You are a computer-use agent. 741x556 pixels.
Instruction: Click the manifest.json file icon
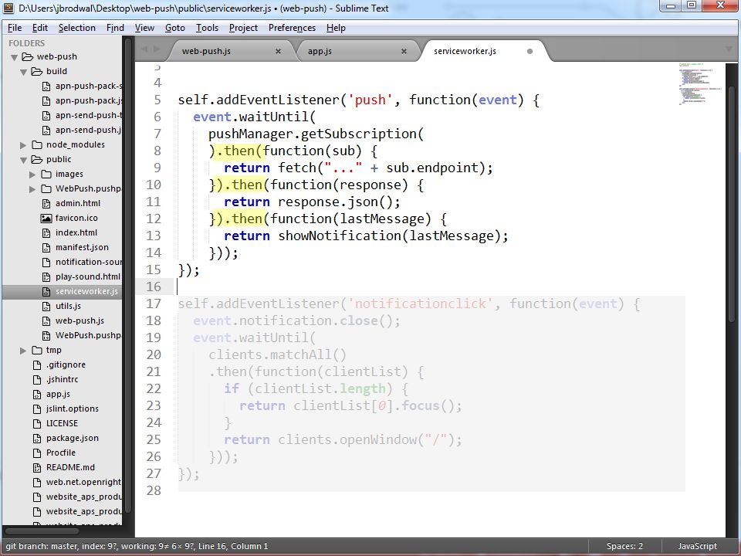pyautogui.click(x=46, y=247)
